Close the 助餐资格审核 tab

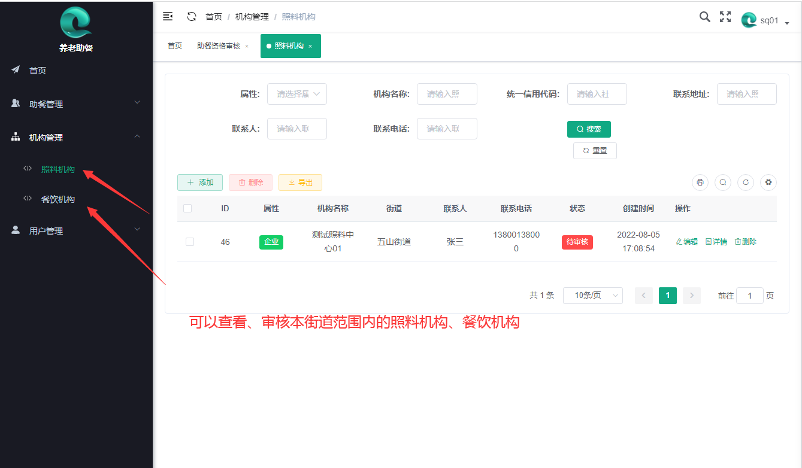pos(247,46)
